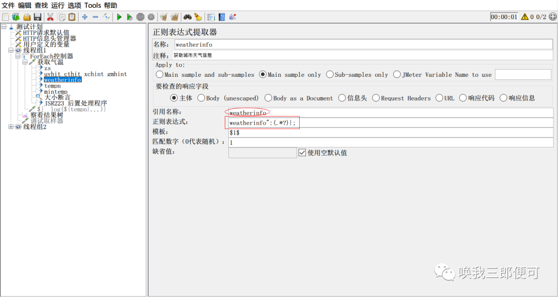Open the Function Helper list icon
This screenshot has width=558, height=297.
211,16
